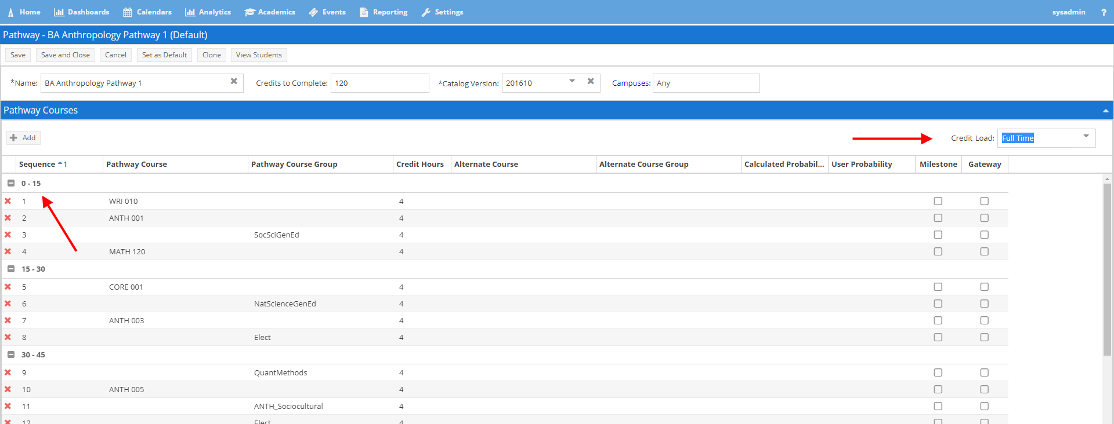Click Set as Default
Screen dimensions: 1114x424
[x=164, y=55]
